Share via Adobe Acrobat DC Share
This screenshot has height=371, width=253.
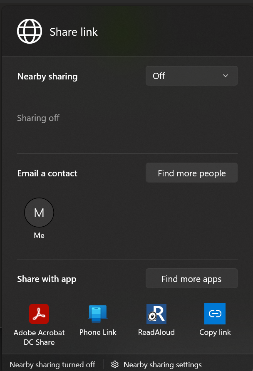(x=39, y=320)
